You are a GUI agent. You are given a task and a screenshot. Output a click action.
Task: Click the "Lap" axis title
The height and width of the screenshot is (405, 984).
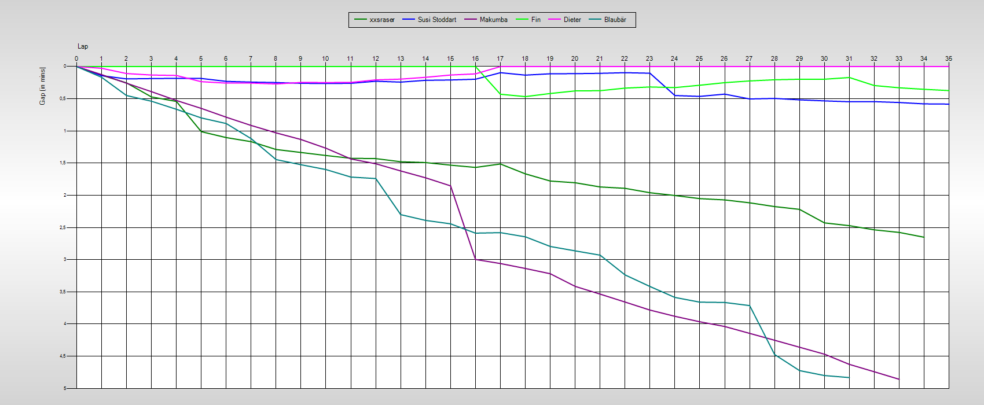[x=83, y=46]
